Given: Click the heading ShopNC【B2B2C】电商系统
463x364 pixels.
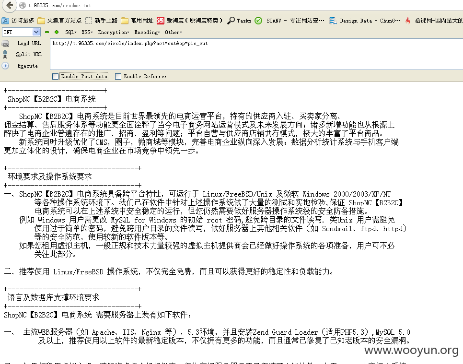Looking at the screenshot, I should [x=52, y=99].
